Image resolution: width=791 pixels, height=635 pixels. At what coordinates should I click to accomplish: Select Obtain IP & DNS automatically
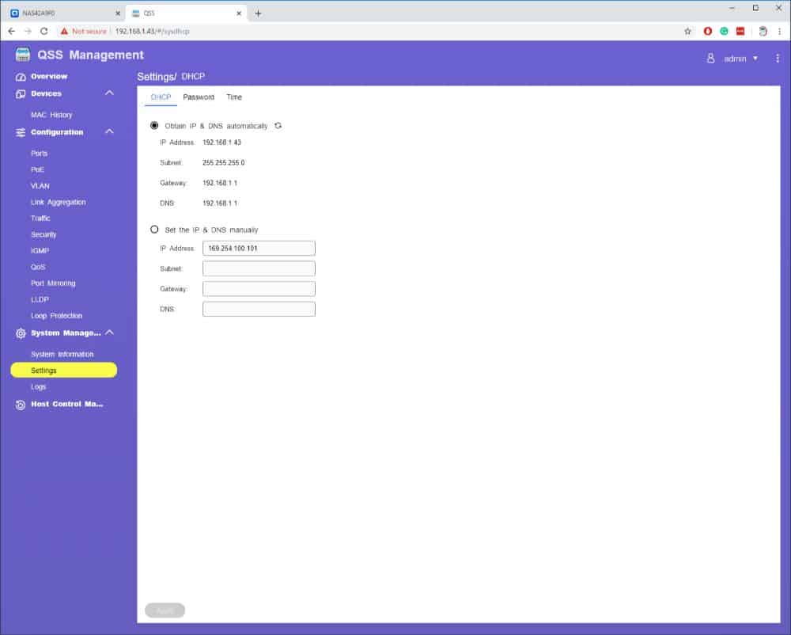[154, 126]
